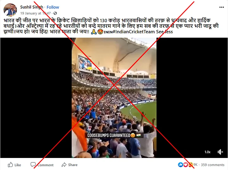Click the thumbs-up Like icon
The height and width of the screenshot is (170, 228).
point(10,165)
